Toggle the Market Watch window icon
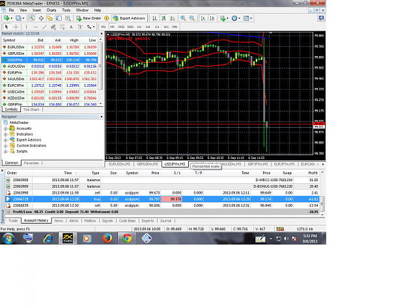Viewport: 407px width, 307px height. [32, 18]
